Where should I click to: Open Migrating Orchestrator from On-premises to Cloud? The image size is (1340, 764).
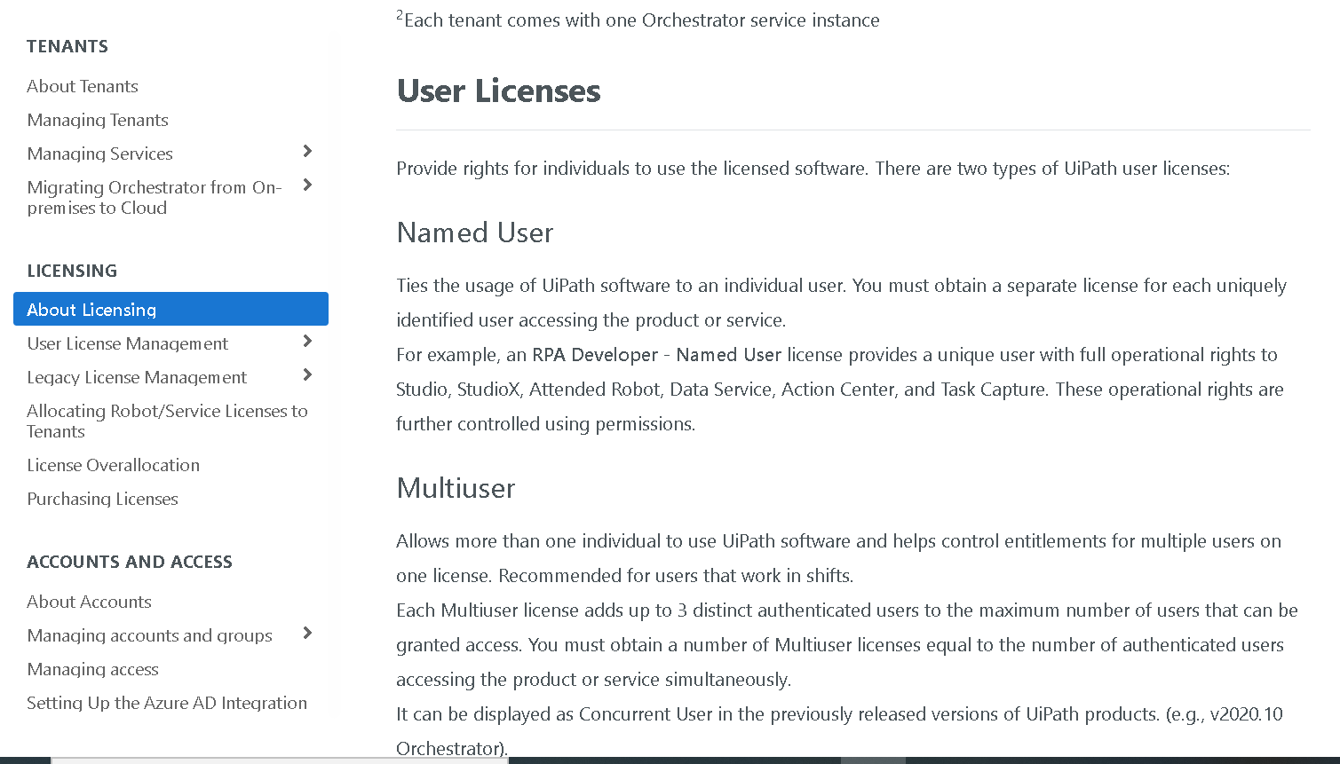point(154,197)
